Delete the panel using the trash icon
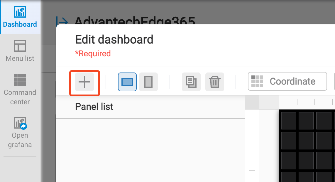Viewport: 335px width, 182px height. pos(214,82)
